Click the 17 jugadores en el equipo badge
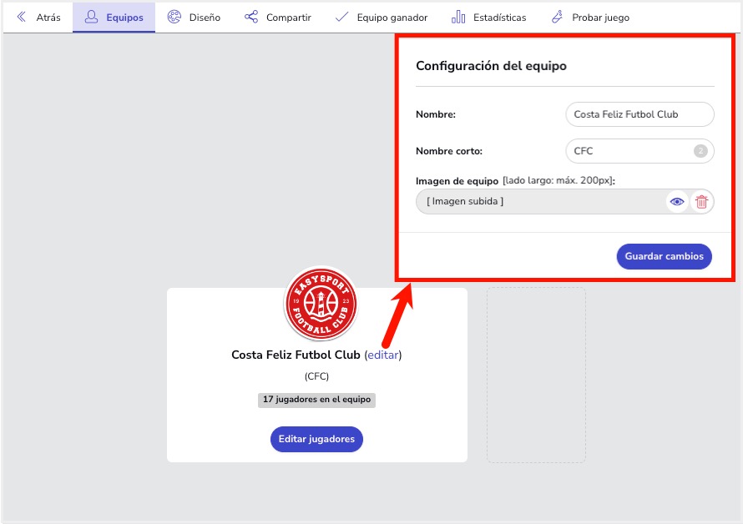 pyautogui.click(x=316, y=400)
